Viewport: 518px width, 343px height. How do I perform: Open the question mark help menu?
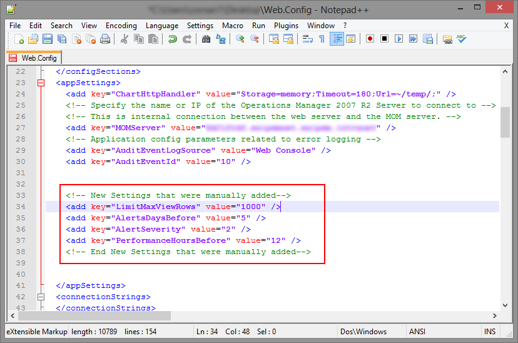point(345,26)
